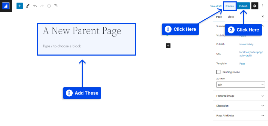Image resolution: width=268 pixels, height=126 pixels.
Task: Expand the Discussion section
Action: pyautogui.click(x=241, y=106)
